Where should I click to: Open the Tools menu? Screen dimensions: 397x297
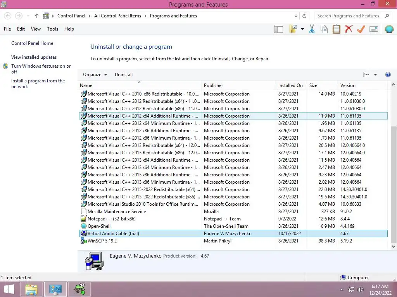(x=52, y=29)
